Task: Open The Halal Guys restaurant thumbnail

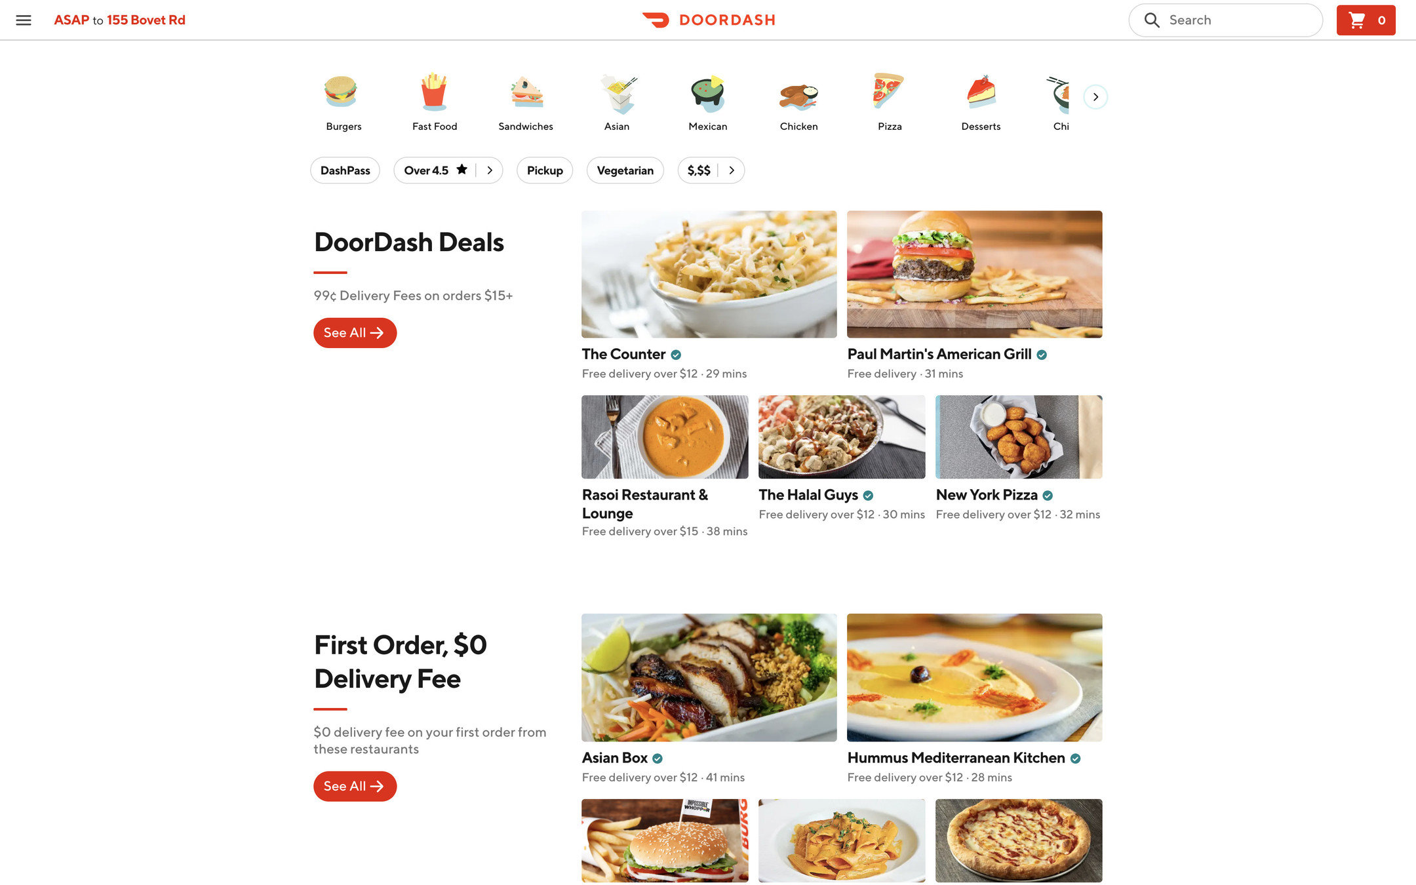Action: 842,437
